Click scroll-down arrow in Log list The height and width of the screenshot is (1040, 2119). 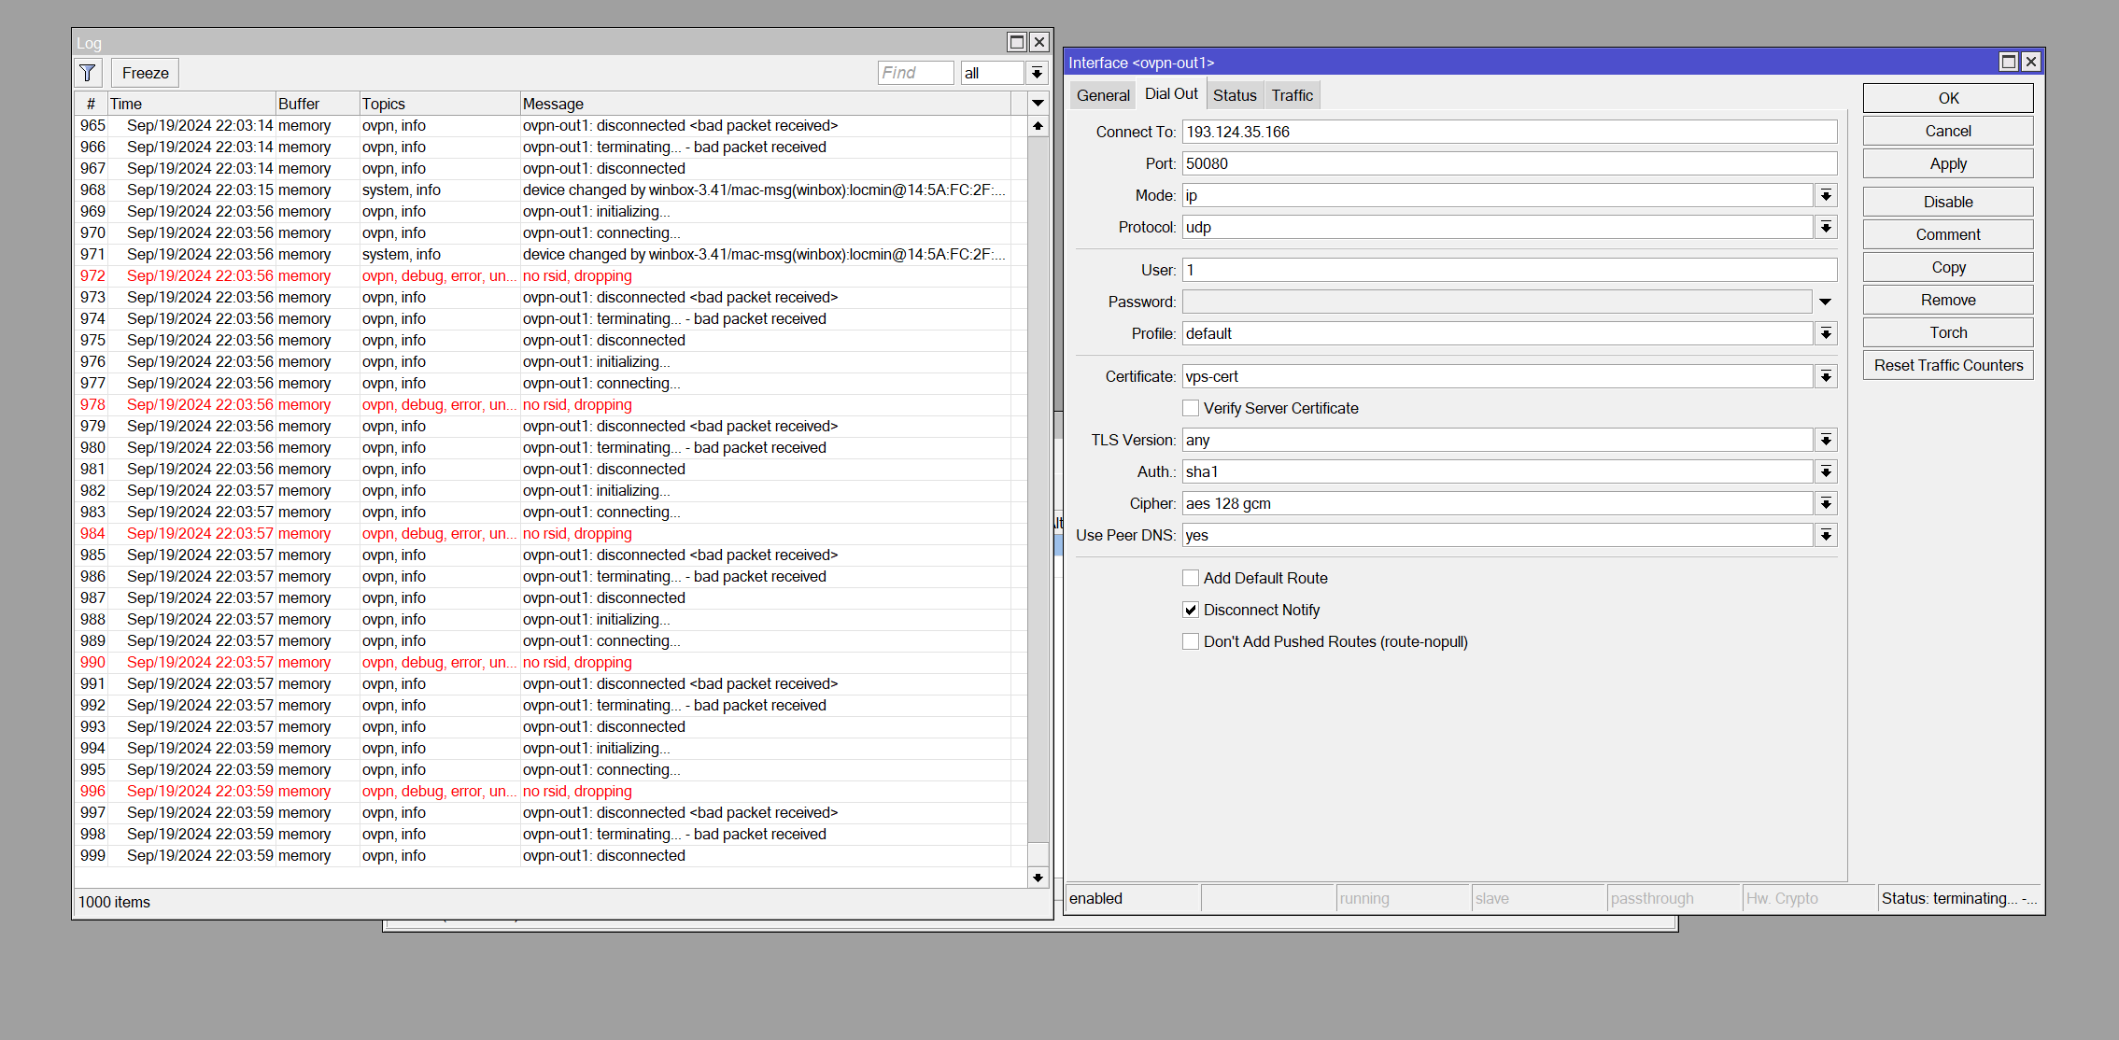coord(1038,878)
